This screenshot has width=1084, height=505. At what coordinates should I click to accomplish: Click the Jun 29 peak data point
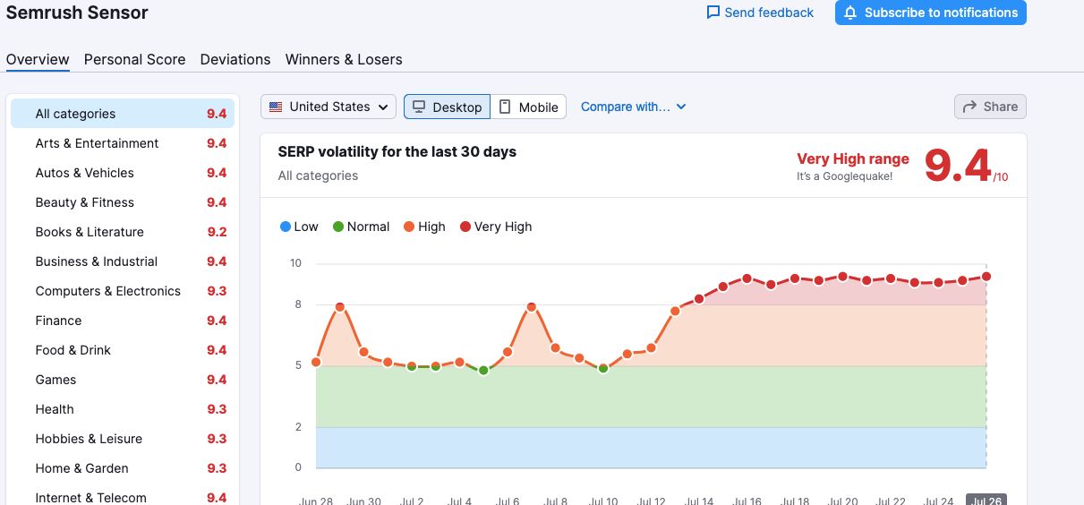pyautogui.click(x=340, y=307)
